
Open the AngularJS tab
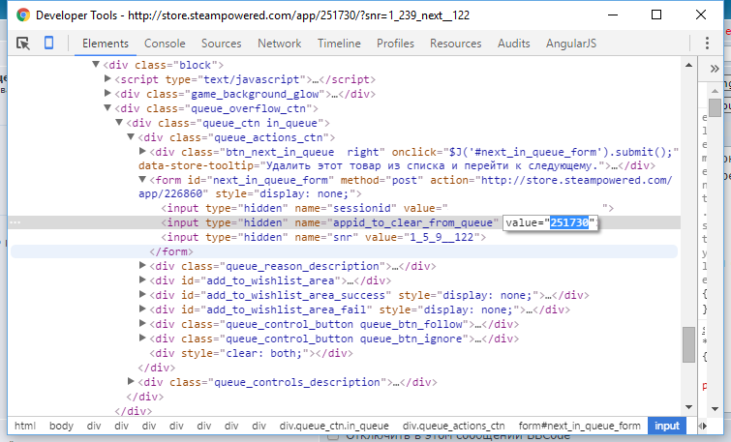pos(571,44)
